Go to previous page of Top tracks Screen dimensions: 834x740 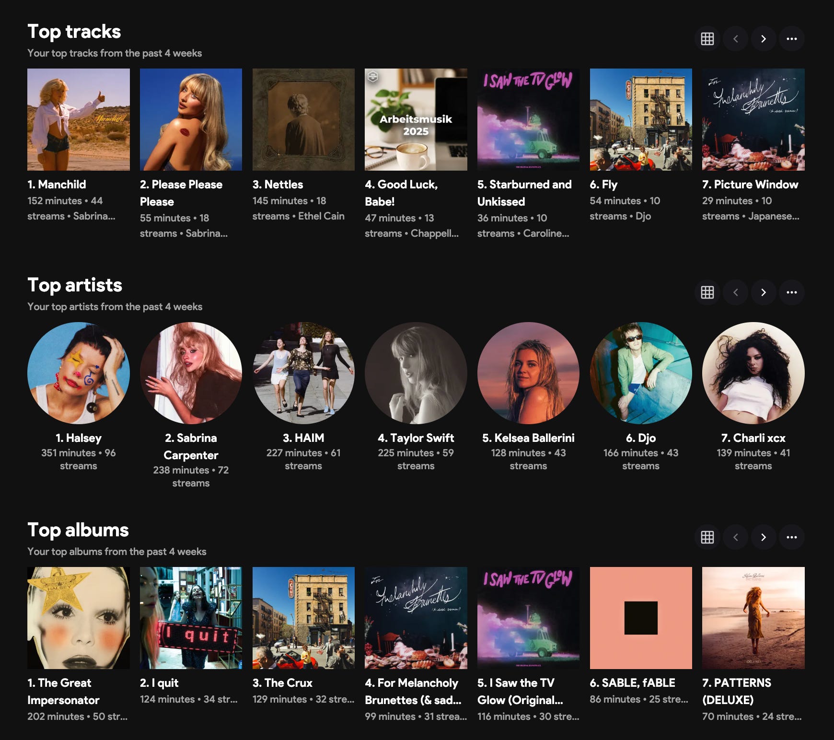point(736,39)
